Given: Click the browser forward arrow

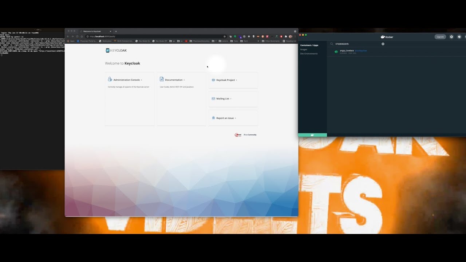Looking at the screenshot, I should tap(72, 36).
